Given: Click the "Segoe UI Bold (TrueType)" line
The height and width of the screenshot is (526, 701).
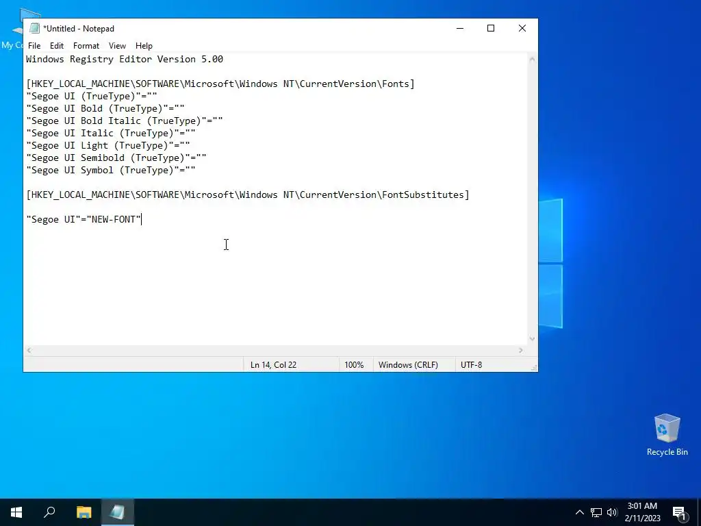Looking at the screenshot, I should click(105, 108).
